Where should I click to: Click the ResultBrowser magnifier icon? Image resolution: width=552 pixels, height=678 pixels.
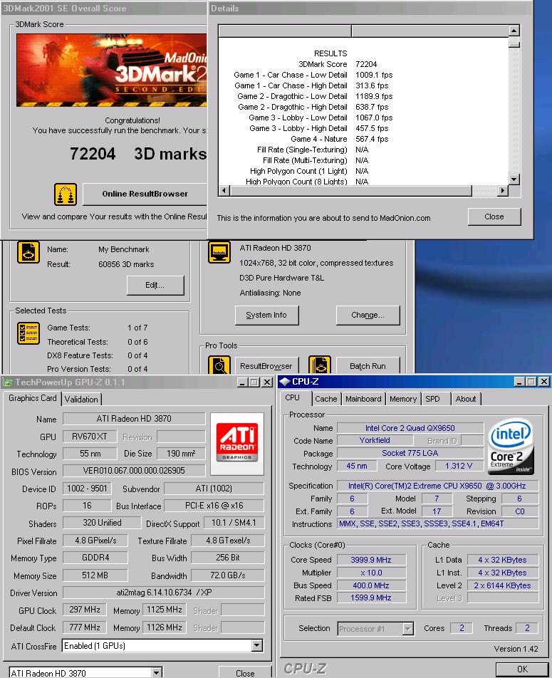point(219,365)
